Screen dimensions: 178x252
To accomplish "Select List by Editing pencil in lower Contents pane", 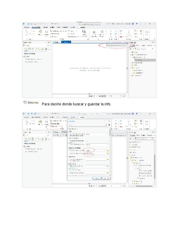I will click(x=36, y=139).
